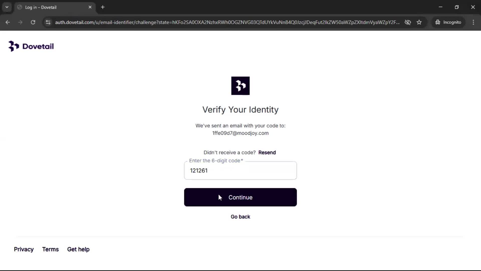Open a new browser tab
This screenshot has height=271, width=481.
[103, 7]
